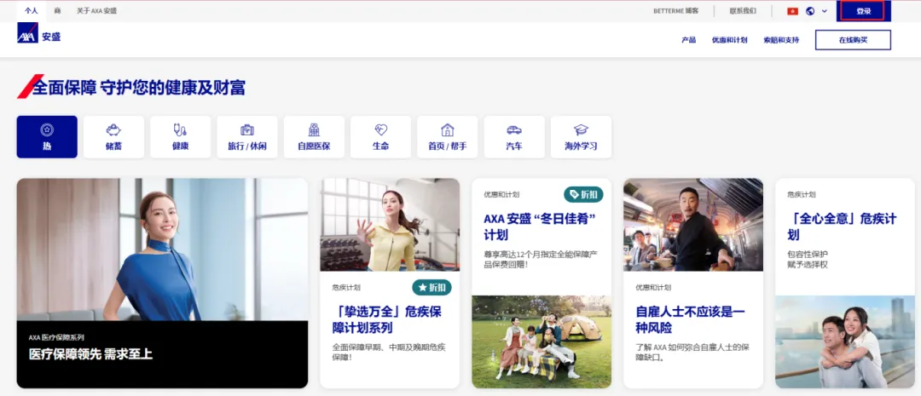Switch to the 个人 tab
921x396 pixels.
click(32, 10)
